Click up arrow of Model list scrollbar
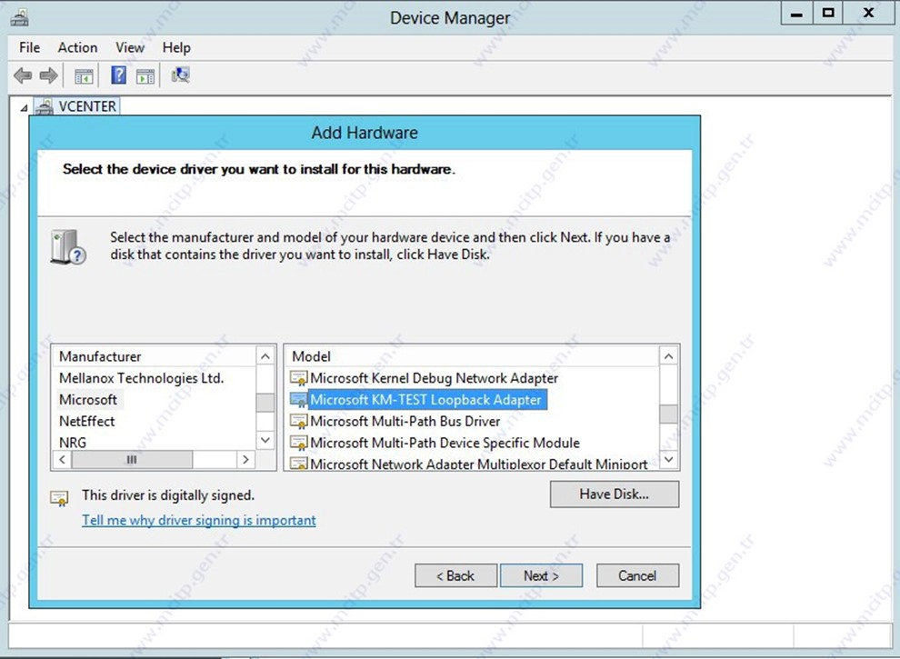The height and width of the screenshot is (659, 900). tap(669, 356)
